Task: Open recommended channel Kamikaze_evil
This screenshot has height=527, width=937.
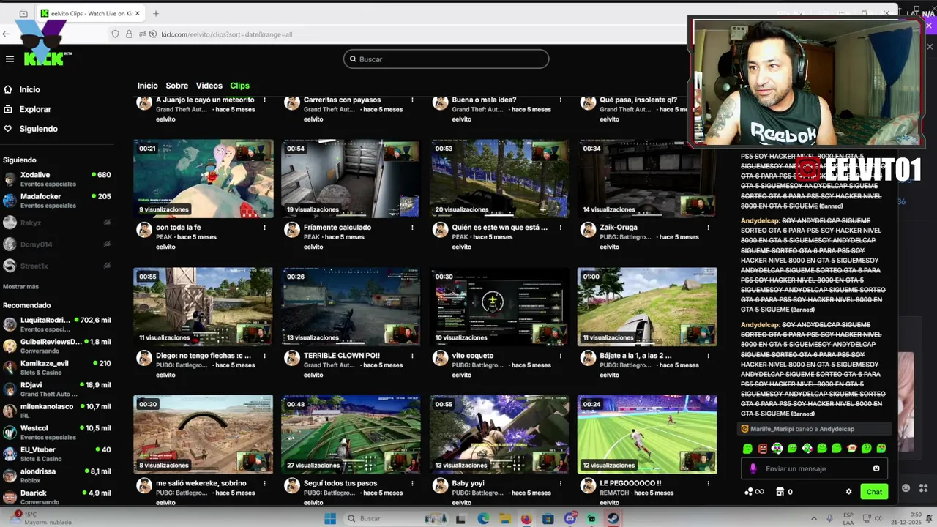Action: click(x=57, y=367)
